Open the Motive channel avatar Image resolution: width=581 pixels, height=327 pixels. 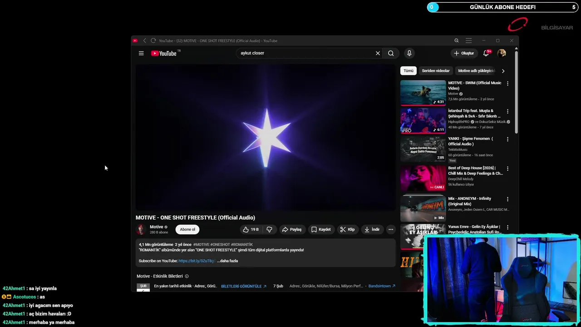(x=141, y=229)
